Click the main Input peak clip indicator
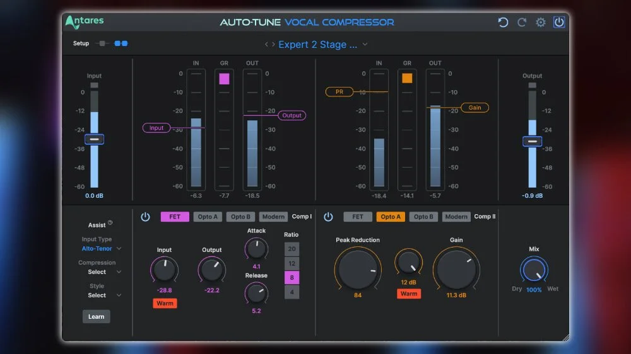The width and height of the screenshot is (631, 354). (94, 85)
